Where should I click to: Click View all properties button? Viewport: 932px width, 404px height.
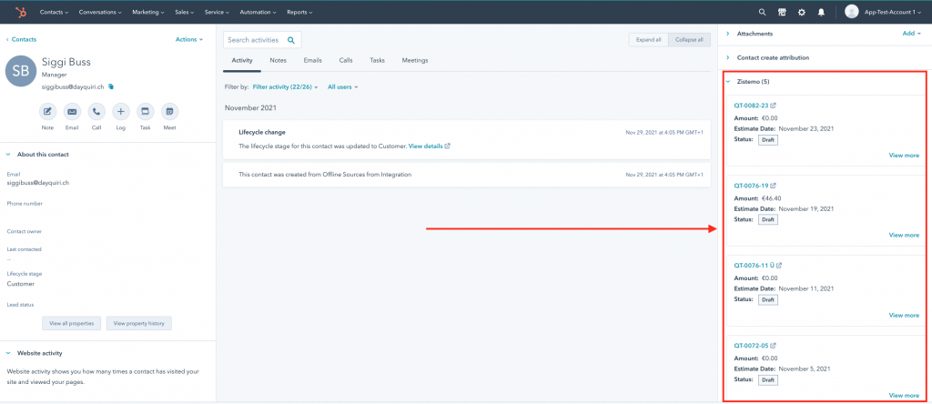(71, 323)
